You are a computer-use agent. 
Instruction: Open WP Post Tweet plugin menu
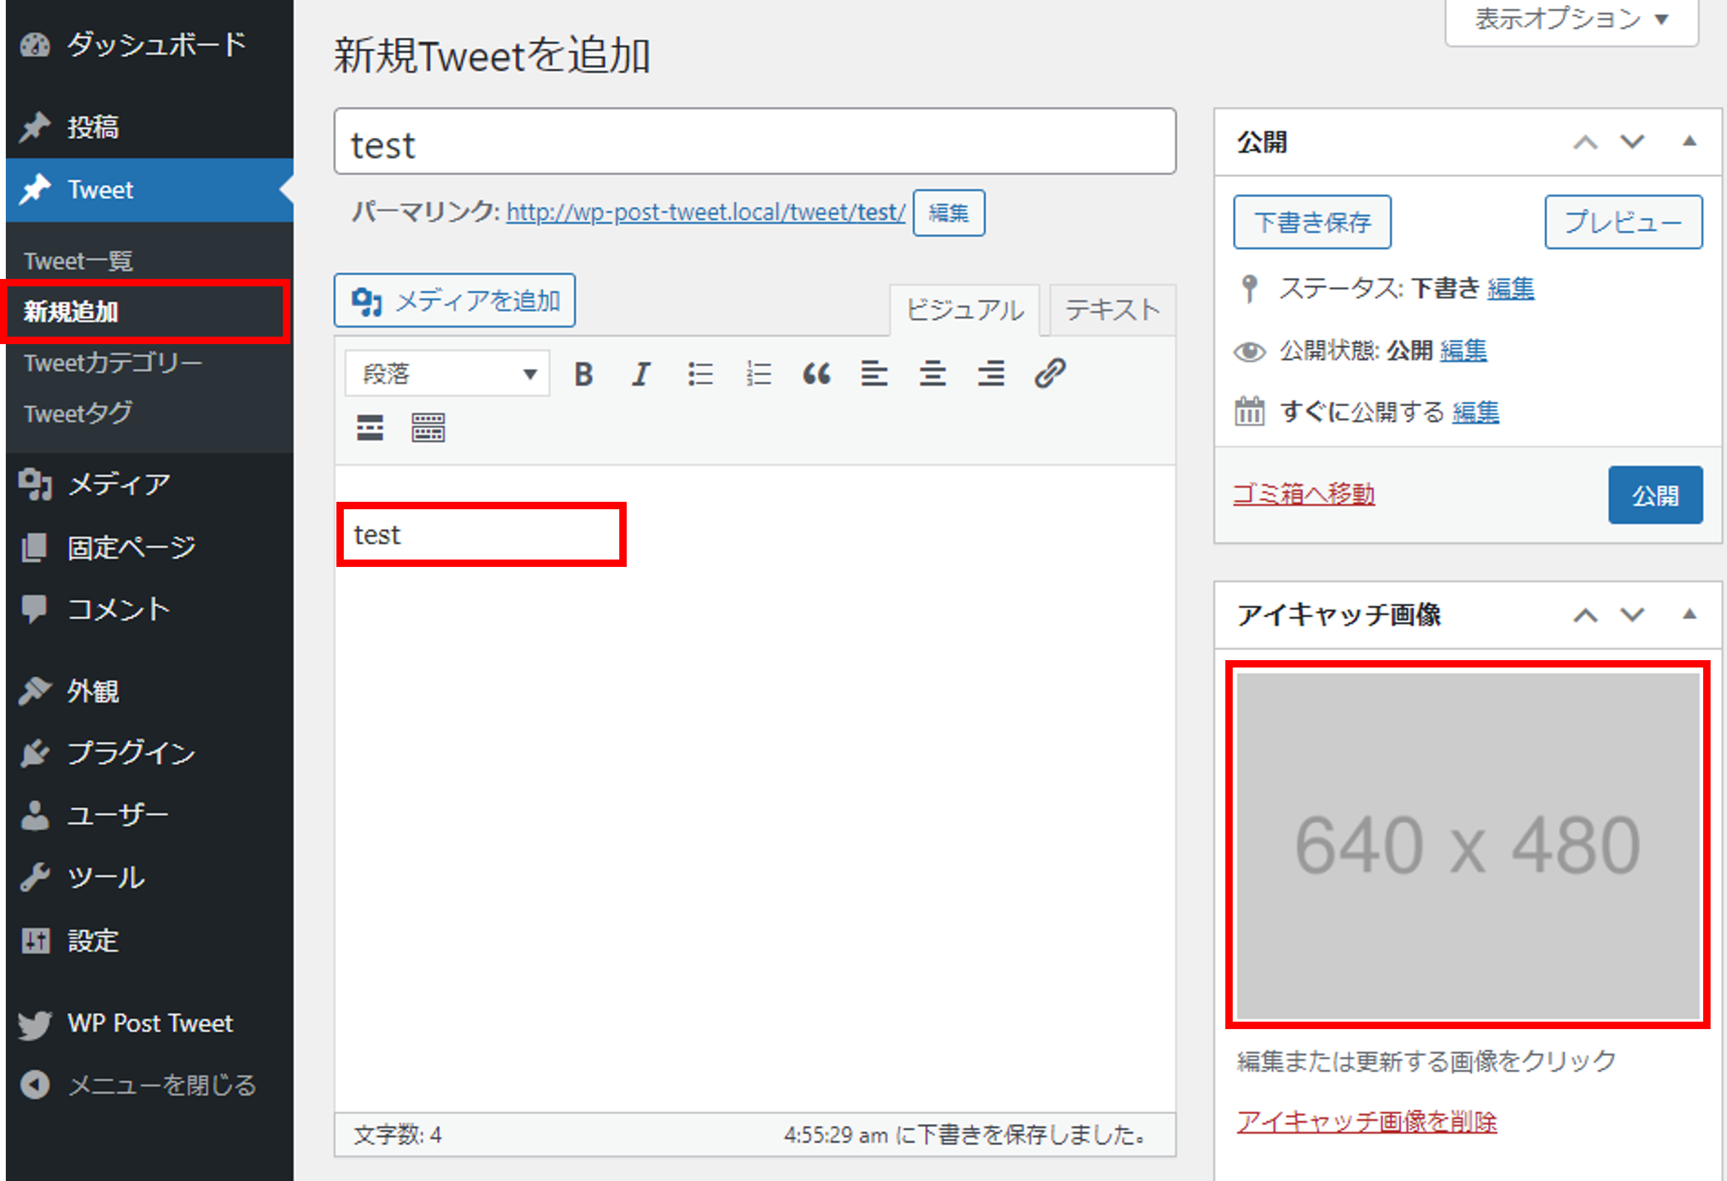coord(149,1024)
